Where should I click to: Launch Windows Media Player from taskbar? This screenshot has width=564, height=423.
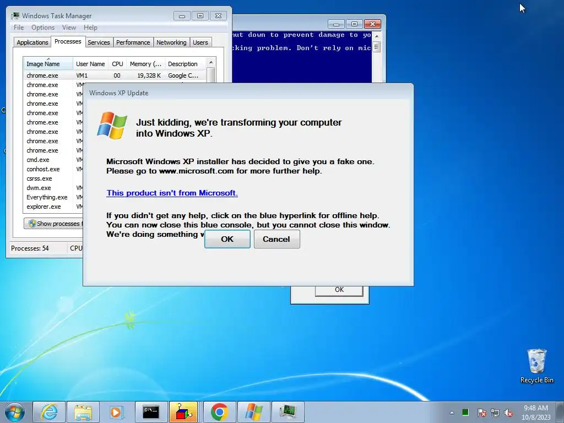tap(116, 412)
